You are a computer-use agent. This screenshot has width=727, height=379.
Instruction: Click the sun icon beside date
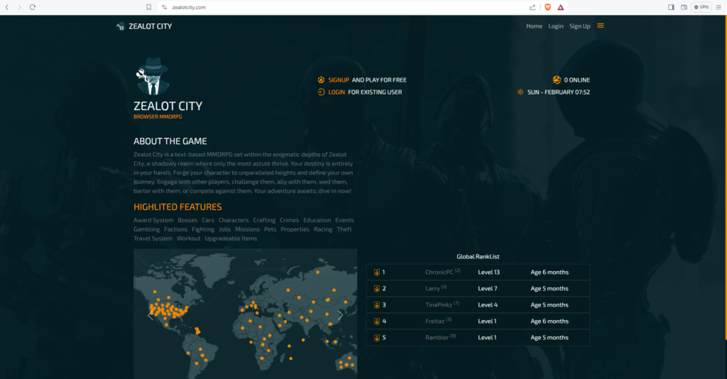pyautogui.click(x=520, y=92)
